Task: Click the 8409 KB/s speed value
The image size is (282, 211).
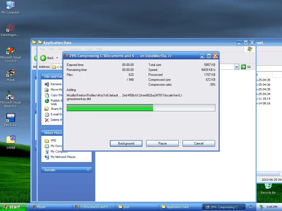Action: tap(208, 70)
